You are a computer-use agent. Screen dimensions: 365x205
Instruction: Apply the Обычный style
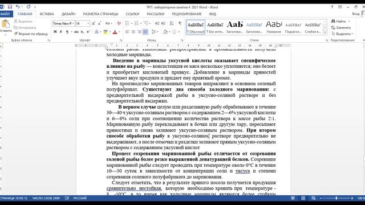(196, 27)
